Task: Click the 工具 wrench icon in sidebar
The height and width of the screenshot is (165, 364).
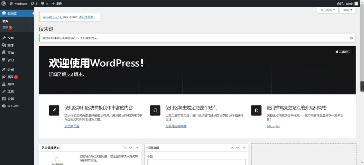Action: click(4, 91)
